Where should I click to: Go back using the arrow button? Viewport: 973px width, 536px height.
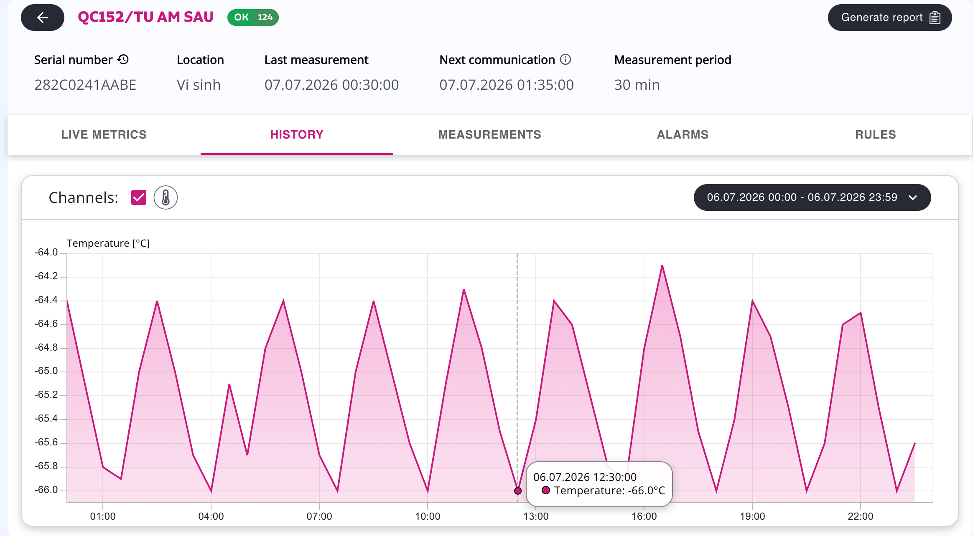(42, 18)
